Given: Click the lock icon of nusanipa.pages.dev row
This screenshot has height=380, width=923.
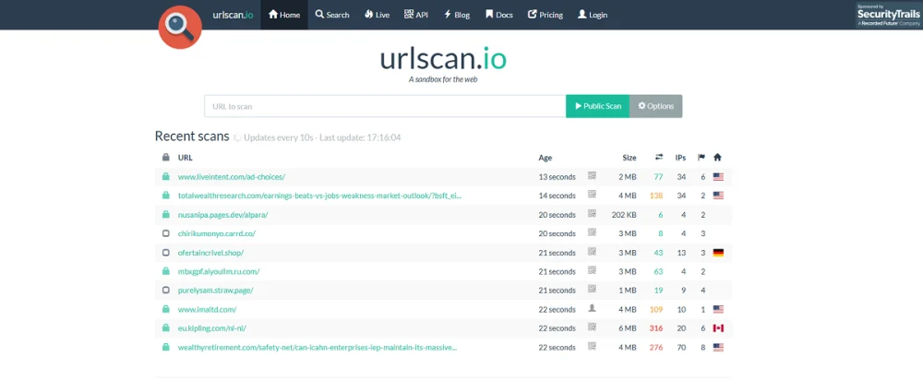Looking at the screenshot, I should pyautogui.click(x=166, y=214).
